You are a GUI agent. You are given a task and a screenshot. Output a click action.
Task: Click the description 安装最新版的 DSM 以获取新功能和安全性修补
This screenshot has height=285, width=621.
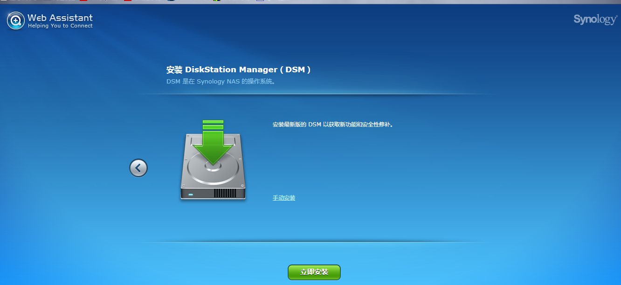tap(333, 125)
